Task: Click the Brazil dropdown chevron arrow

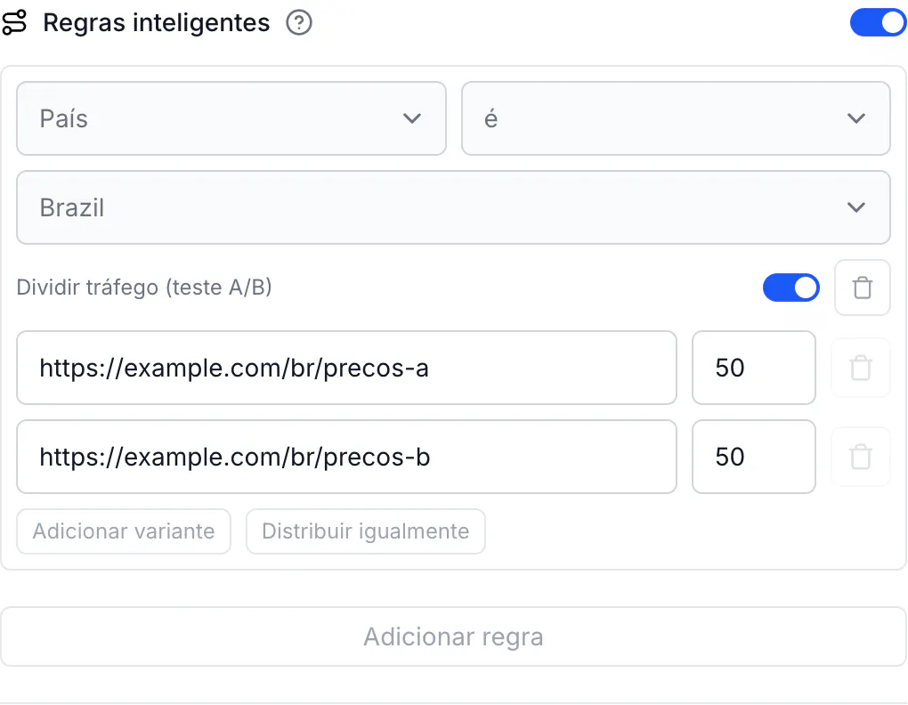Action: [x=855, y=207]
